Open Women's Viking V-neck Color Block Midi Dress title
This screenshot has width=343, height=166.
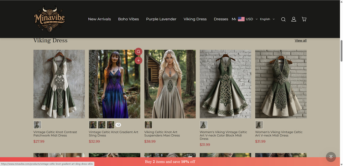click(x=223, y=135)
